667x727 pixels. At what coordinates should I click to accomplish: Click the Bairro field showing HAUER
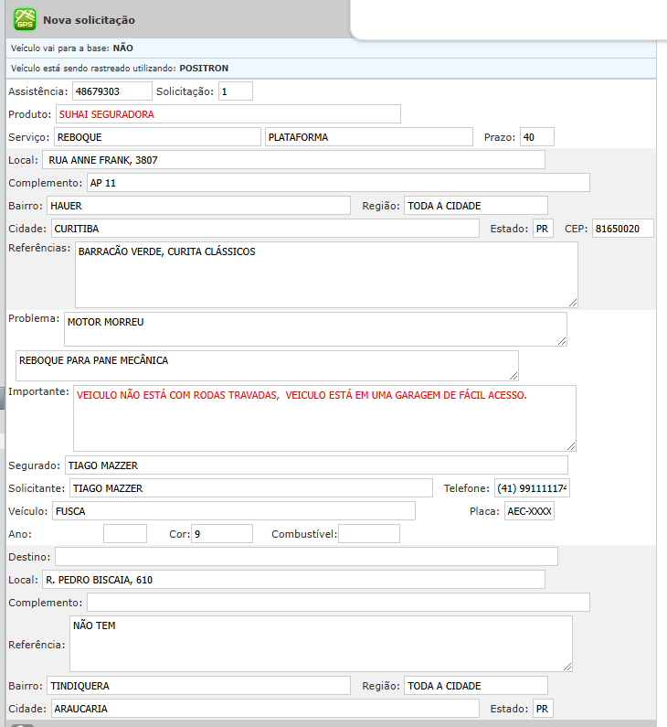pyautogui.click(x=198, y=206)
